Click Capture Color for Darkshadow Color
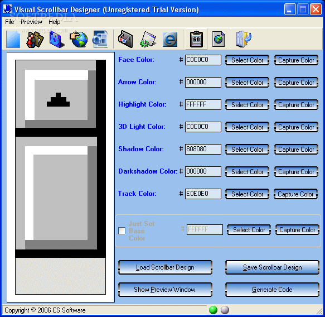The image size is (325, 317). [296, 172]
